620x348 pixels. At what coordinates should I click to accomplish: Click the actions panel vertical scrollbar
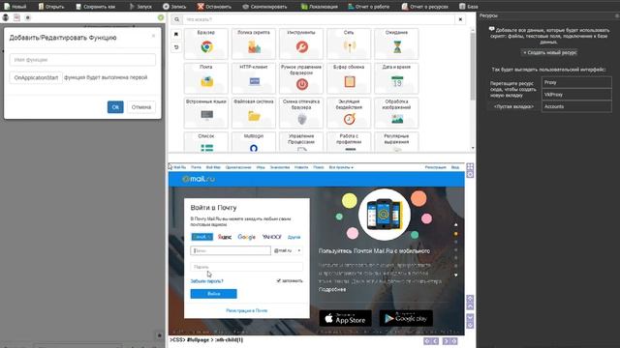click(x=473, y=67)
